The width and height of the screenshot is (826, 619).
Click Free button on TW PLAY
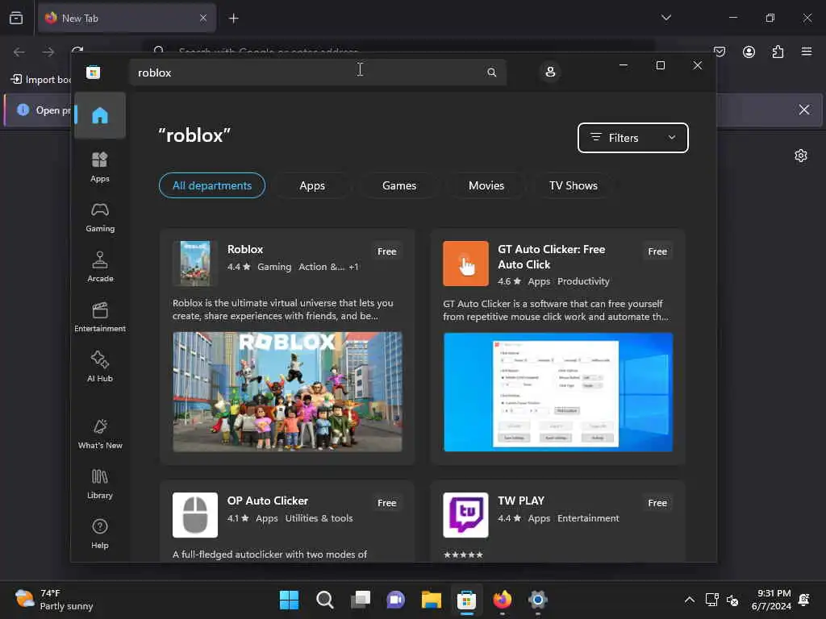657,503
